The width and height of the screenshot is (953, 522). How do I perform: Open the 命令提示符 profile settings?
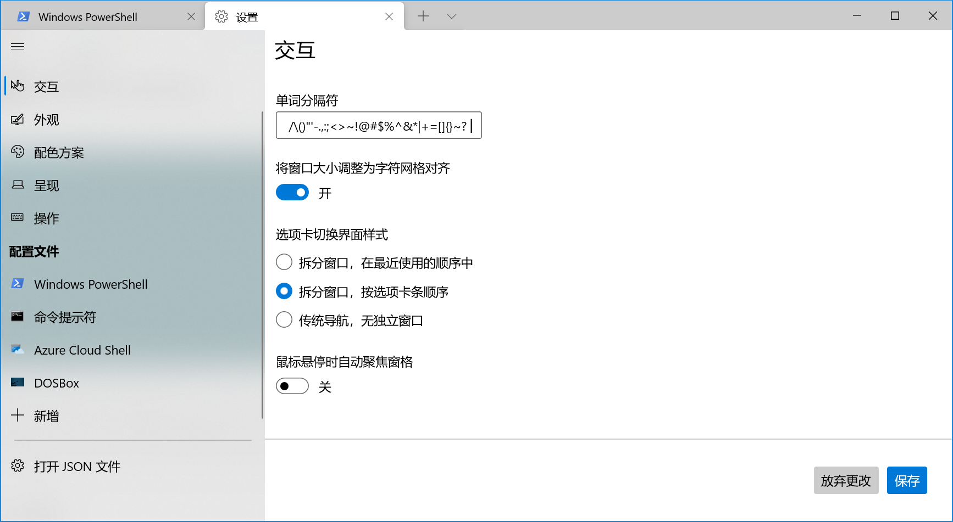coord(65,317)
